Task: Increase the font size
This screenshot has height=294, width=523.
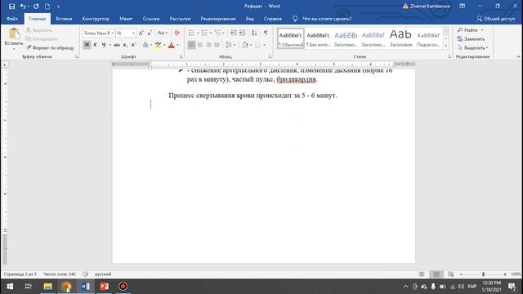Action: 141,33
